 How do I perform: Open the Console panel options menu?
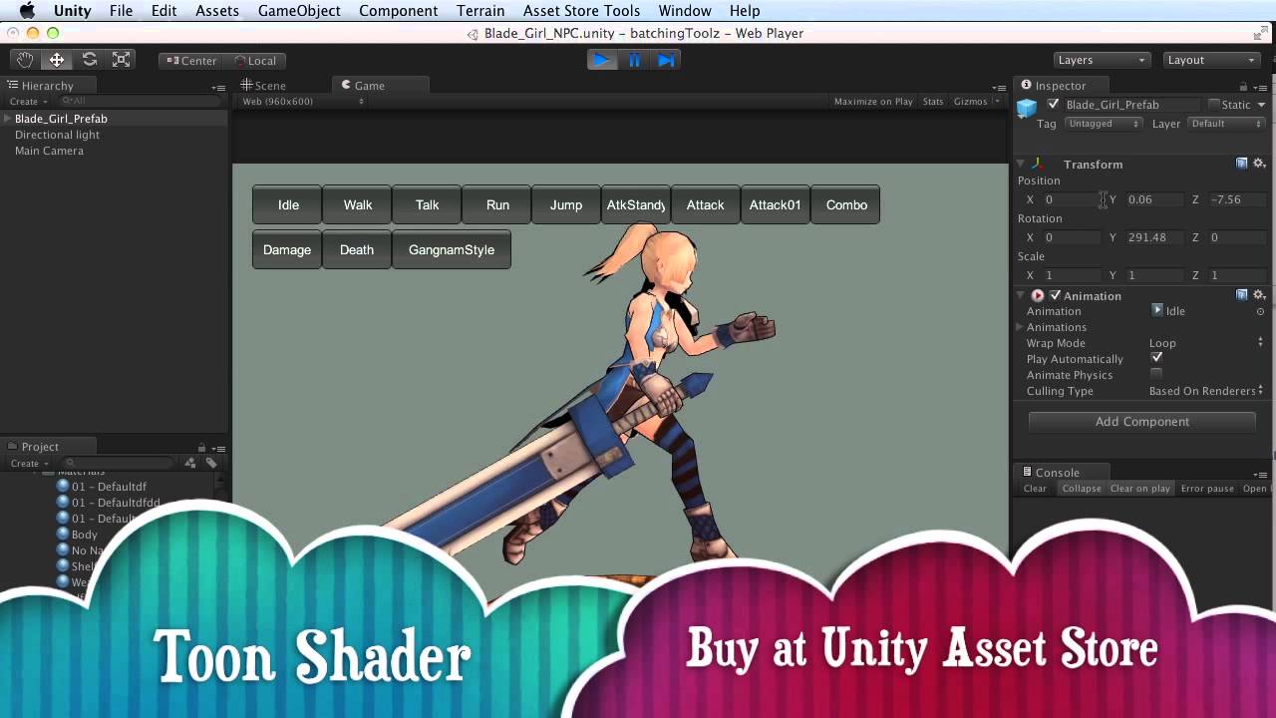tap(1260, 474)
